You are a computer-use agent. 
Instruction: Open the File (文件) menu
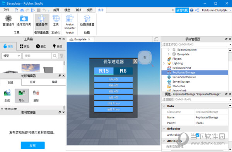click(x=6, y=10)
